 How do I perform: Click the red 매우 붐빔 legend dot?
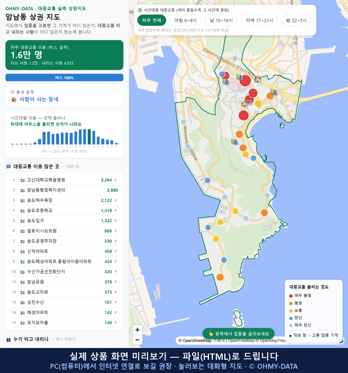(x=291, y=296)
